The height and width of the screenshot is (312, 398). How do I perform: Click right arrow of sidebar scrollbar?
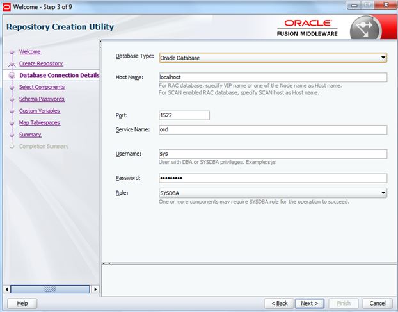[x=95, y=290]
